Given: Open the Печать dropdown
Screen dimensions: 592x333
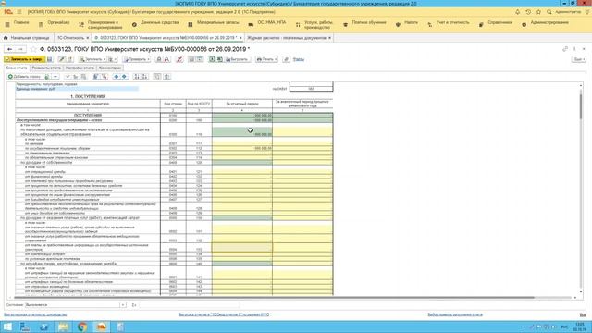Looking at the screenshot, I should [x=266, y=59].
